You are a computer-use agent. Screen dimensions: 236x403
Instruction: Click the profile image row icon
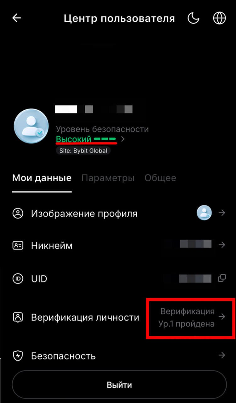point(18,213)
